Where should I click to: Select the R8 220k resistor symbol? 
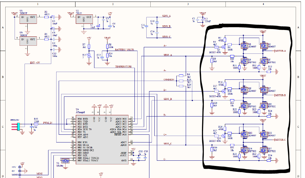tap(107, 46)
